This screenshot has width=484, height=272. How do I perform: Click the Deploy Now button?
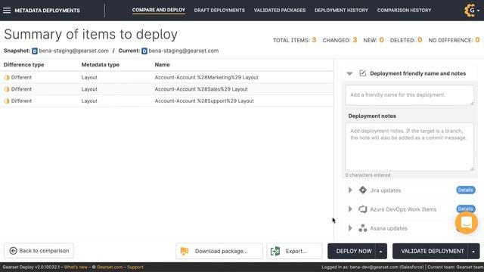pos(352,251)
